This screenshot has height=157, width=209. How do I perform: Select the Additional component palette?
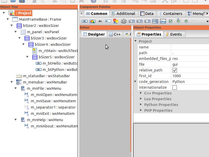tap(124, 13)
